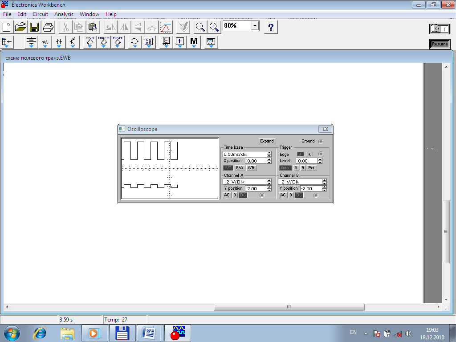The height and width of the screenshot is (342, 456).
Task: Increase Channel A V/Div
Action: [269, 180]
